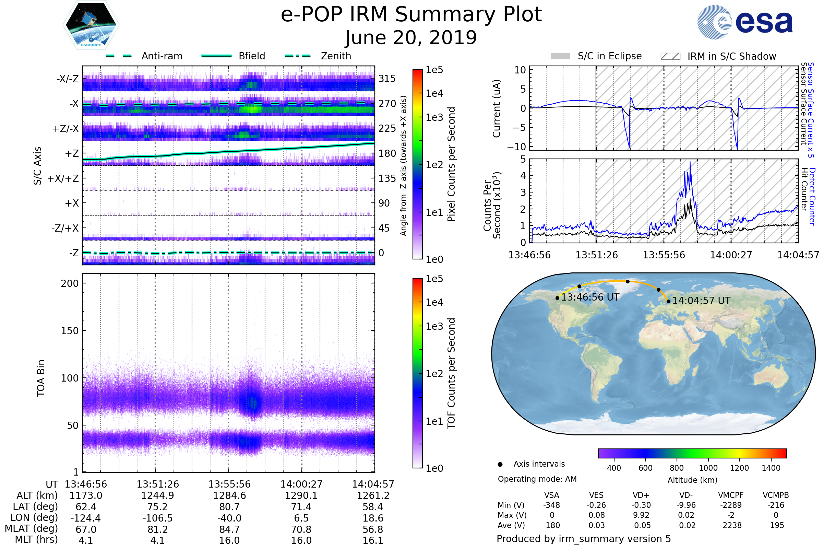Click the peak of the Detect Counter curve
The image size is (823, 549).
coord(690,162)
